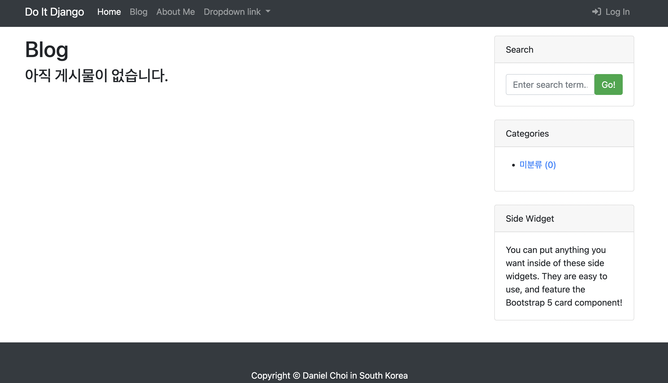Image resolution: width=668 pixels, height=383 pixels.
Task: Open the Dropdown link menu text
Action: click(232, 12)
